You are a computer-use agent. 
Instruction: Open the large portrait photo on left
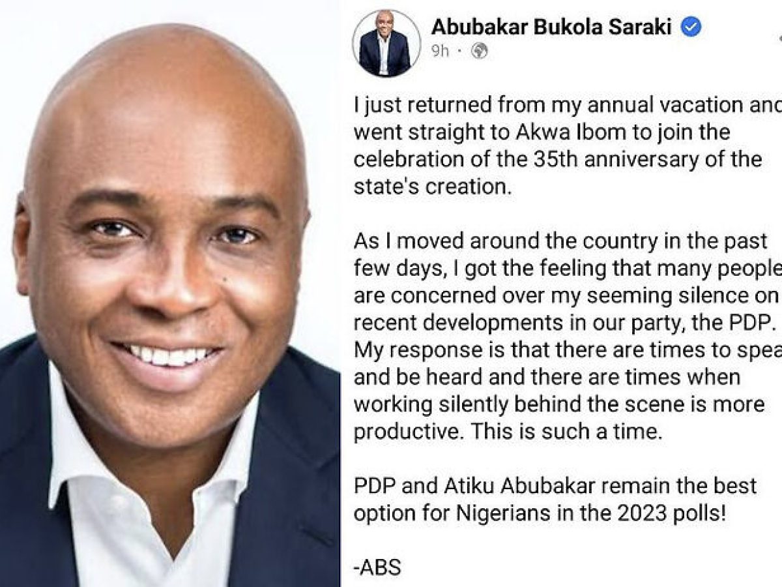[x=170, y=293]
